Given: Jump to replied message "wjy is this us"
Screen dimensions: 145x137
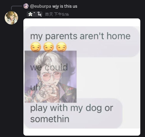Looking at the screenshot, I should (65, 6).
